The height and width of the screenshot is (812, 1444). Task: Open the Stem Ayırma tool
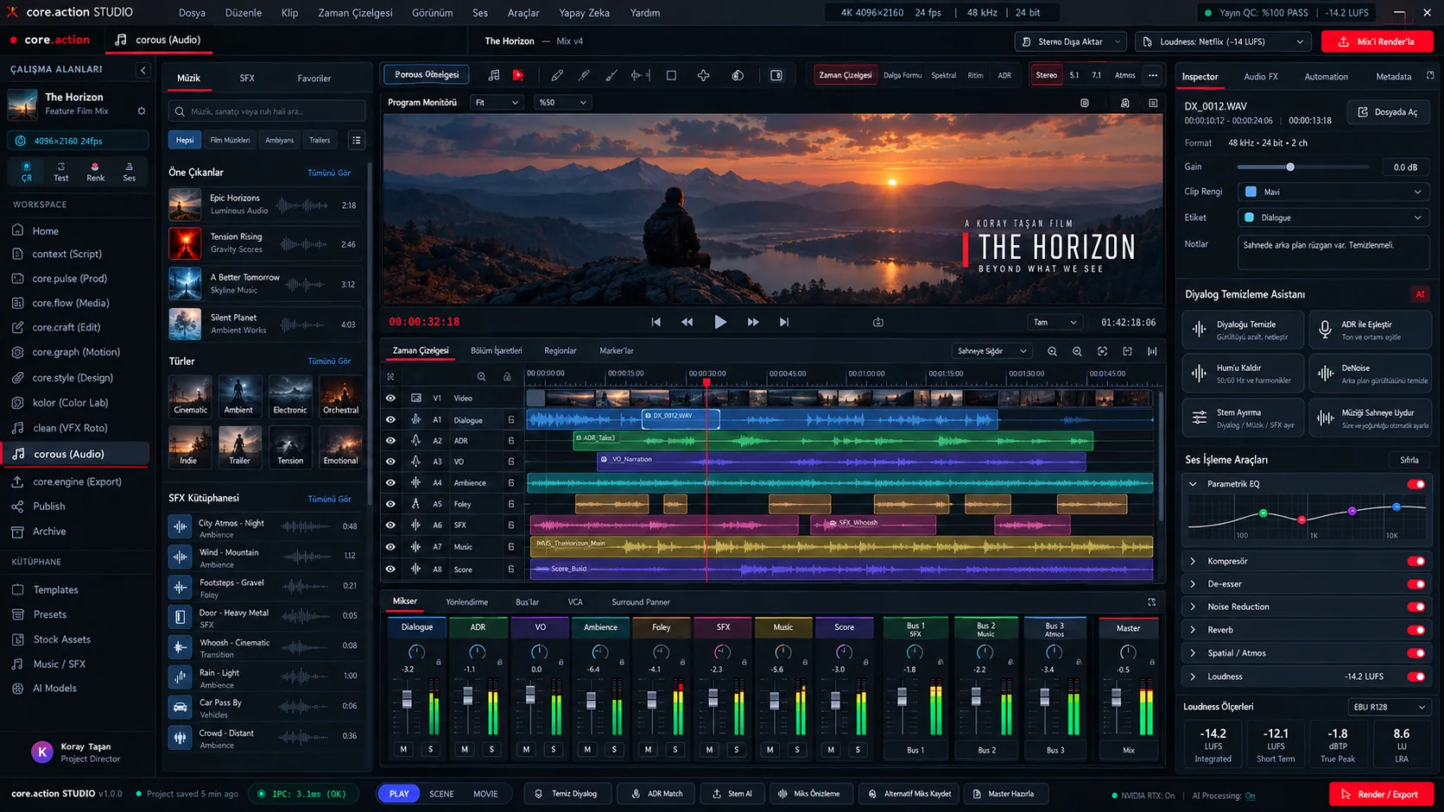coord(1243,418)
